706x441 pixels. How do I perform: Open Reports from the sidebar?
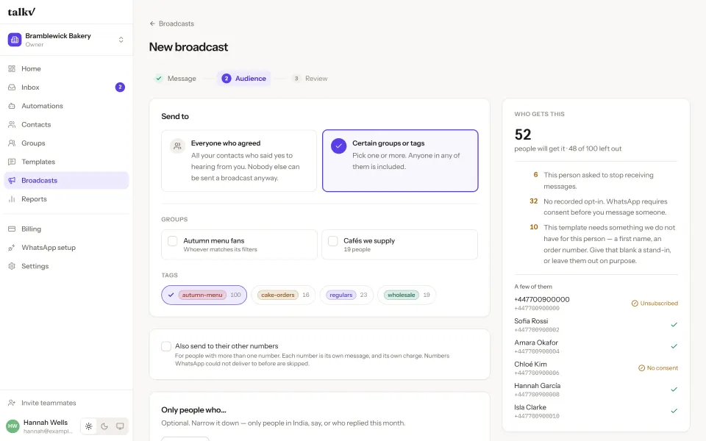[66, 199]
